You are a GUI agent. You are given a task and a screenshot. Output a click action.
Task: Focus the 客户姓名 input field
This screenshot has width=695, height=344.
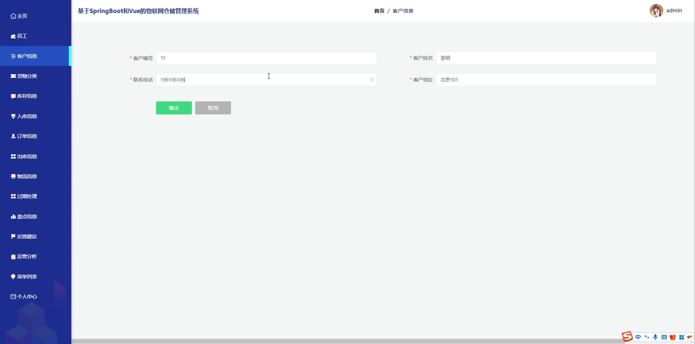coord(546,58)
